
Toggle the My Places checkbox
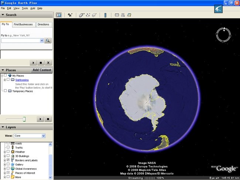(x=6, y=75)
